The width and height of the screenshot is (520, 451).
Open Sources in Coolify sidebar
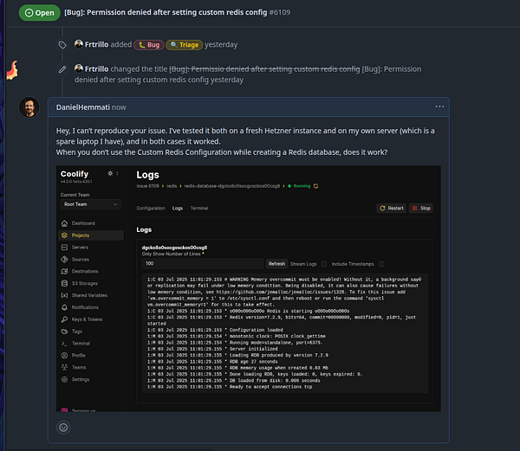click(81, 260)
